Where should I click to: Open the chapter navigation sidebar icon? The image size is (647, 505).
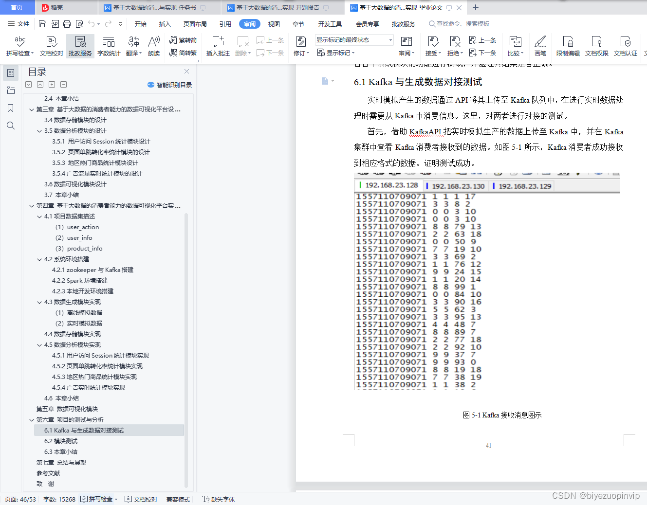click(11, 90)
